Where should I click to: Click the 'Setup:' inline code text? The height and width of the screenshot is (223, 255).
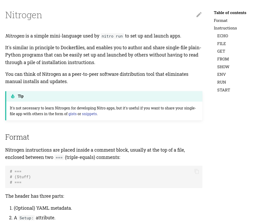tap(26, 218)
